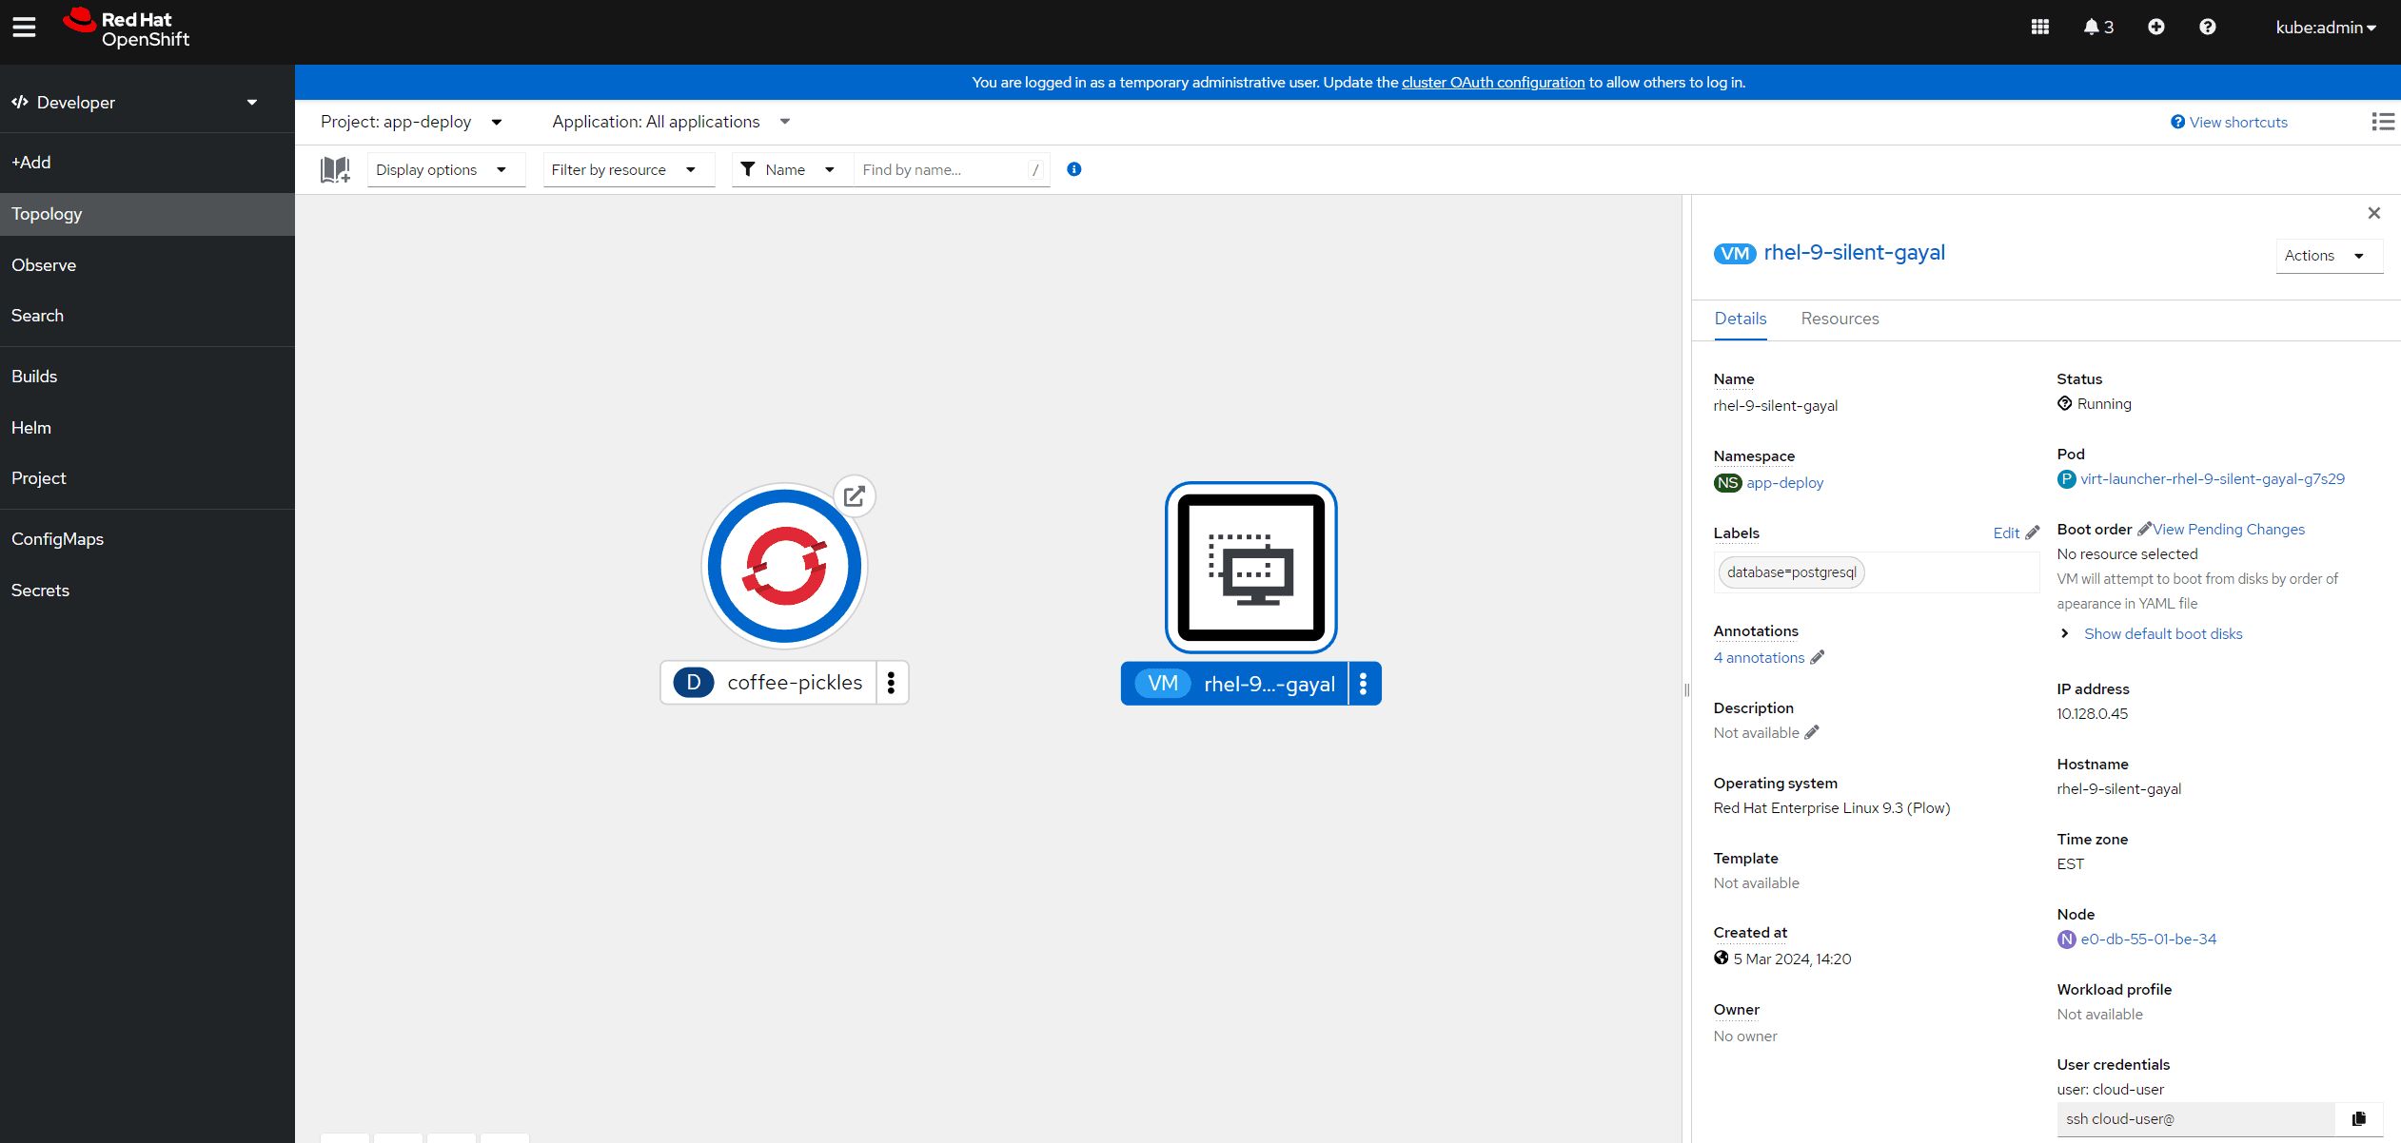Click cluster OAuth configuration link

(1493, 83)
